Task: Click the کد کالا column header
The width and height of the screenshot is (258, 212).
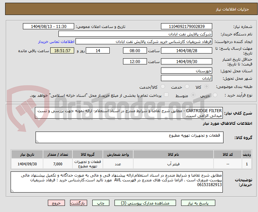Action: tap(228, 154)
